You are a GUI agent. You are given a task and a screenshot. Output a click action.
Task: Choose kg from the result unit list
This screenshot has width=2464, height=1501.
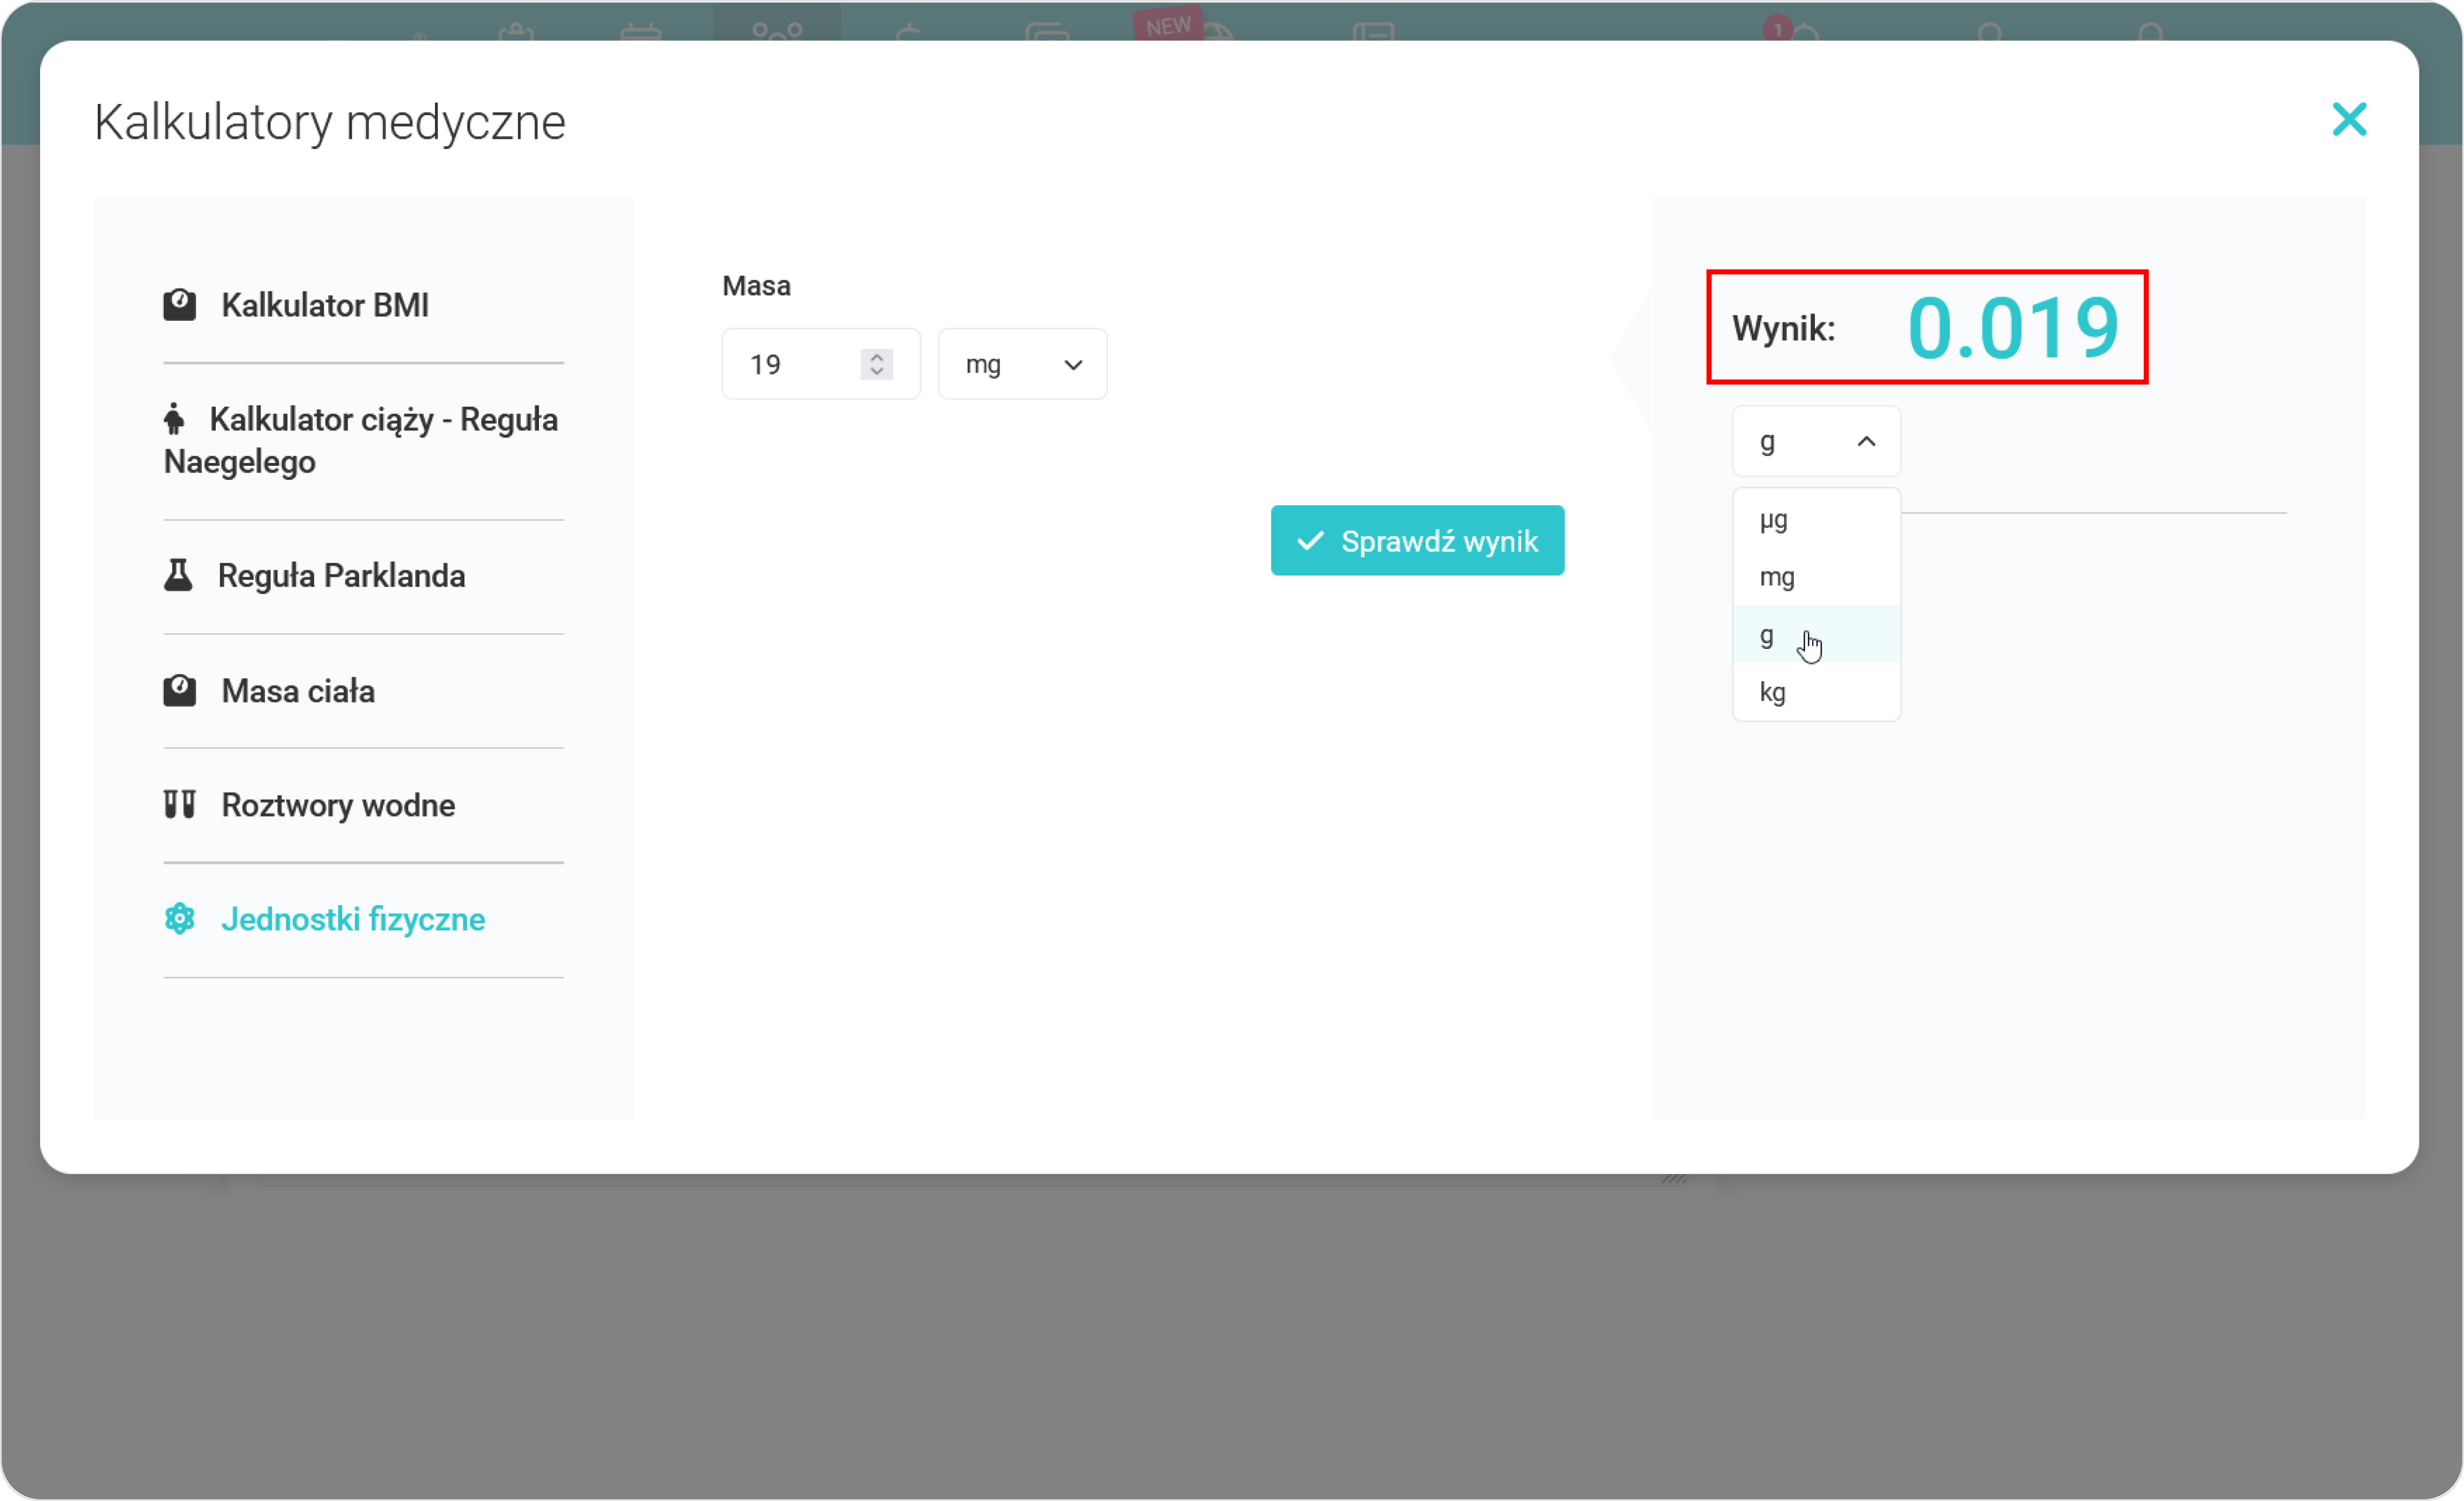1816,692
